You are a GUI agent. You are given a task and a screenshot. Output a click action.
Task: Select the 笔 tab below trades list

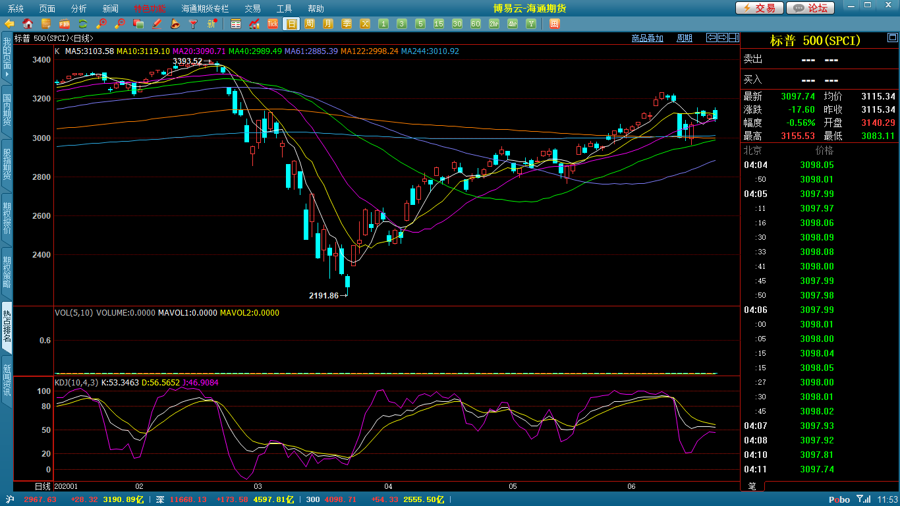pos(753,486)
